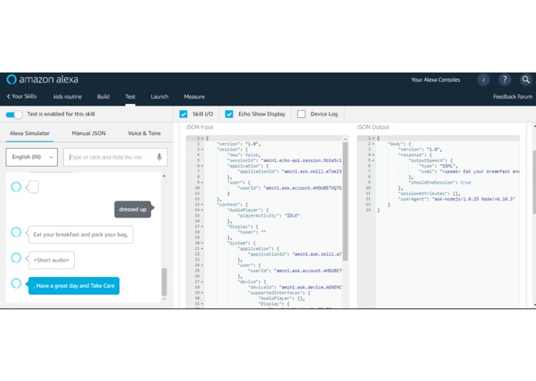Collapse the outputSpeech block on line 5

coord(373,160)
